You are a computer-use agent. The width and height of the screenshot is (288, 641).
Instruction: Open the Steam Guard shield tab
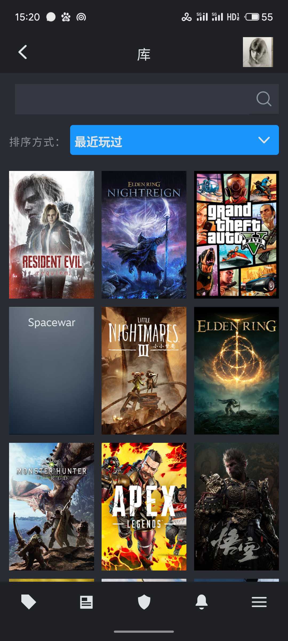144,602
